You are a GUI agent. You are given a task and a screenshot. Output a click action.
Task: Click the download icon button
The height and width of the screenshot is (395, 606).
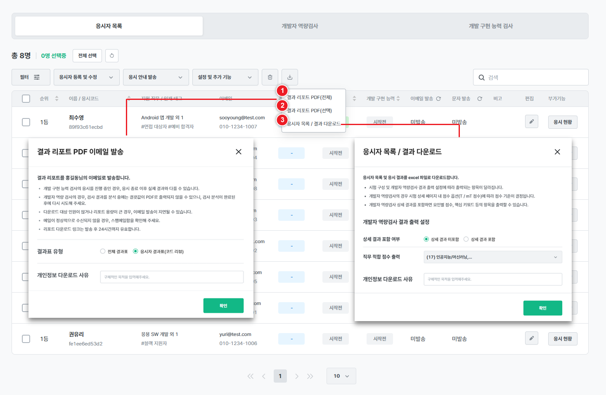(290, 77)
